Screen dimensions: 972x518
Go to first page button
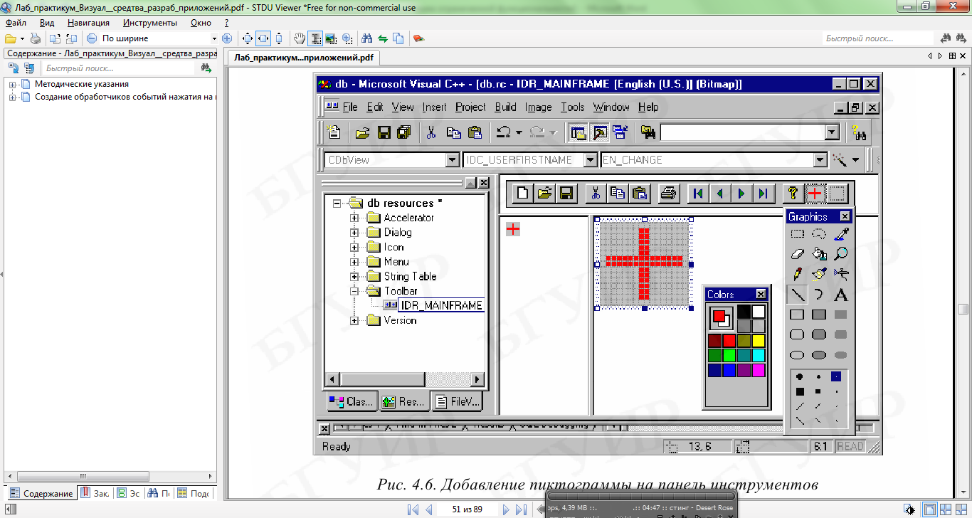413,509
